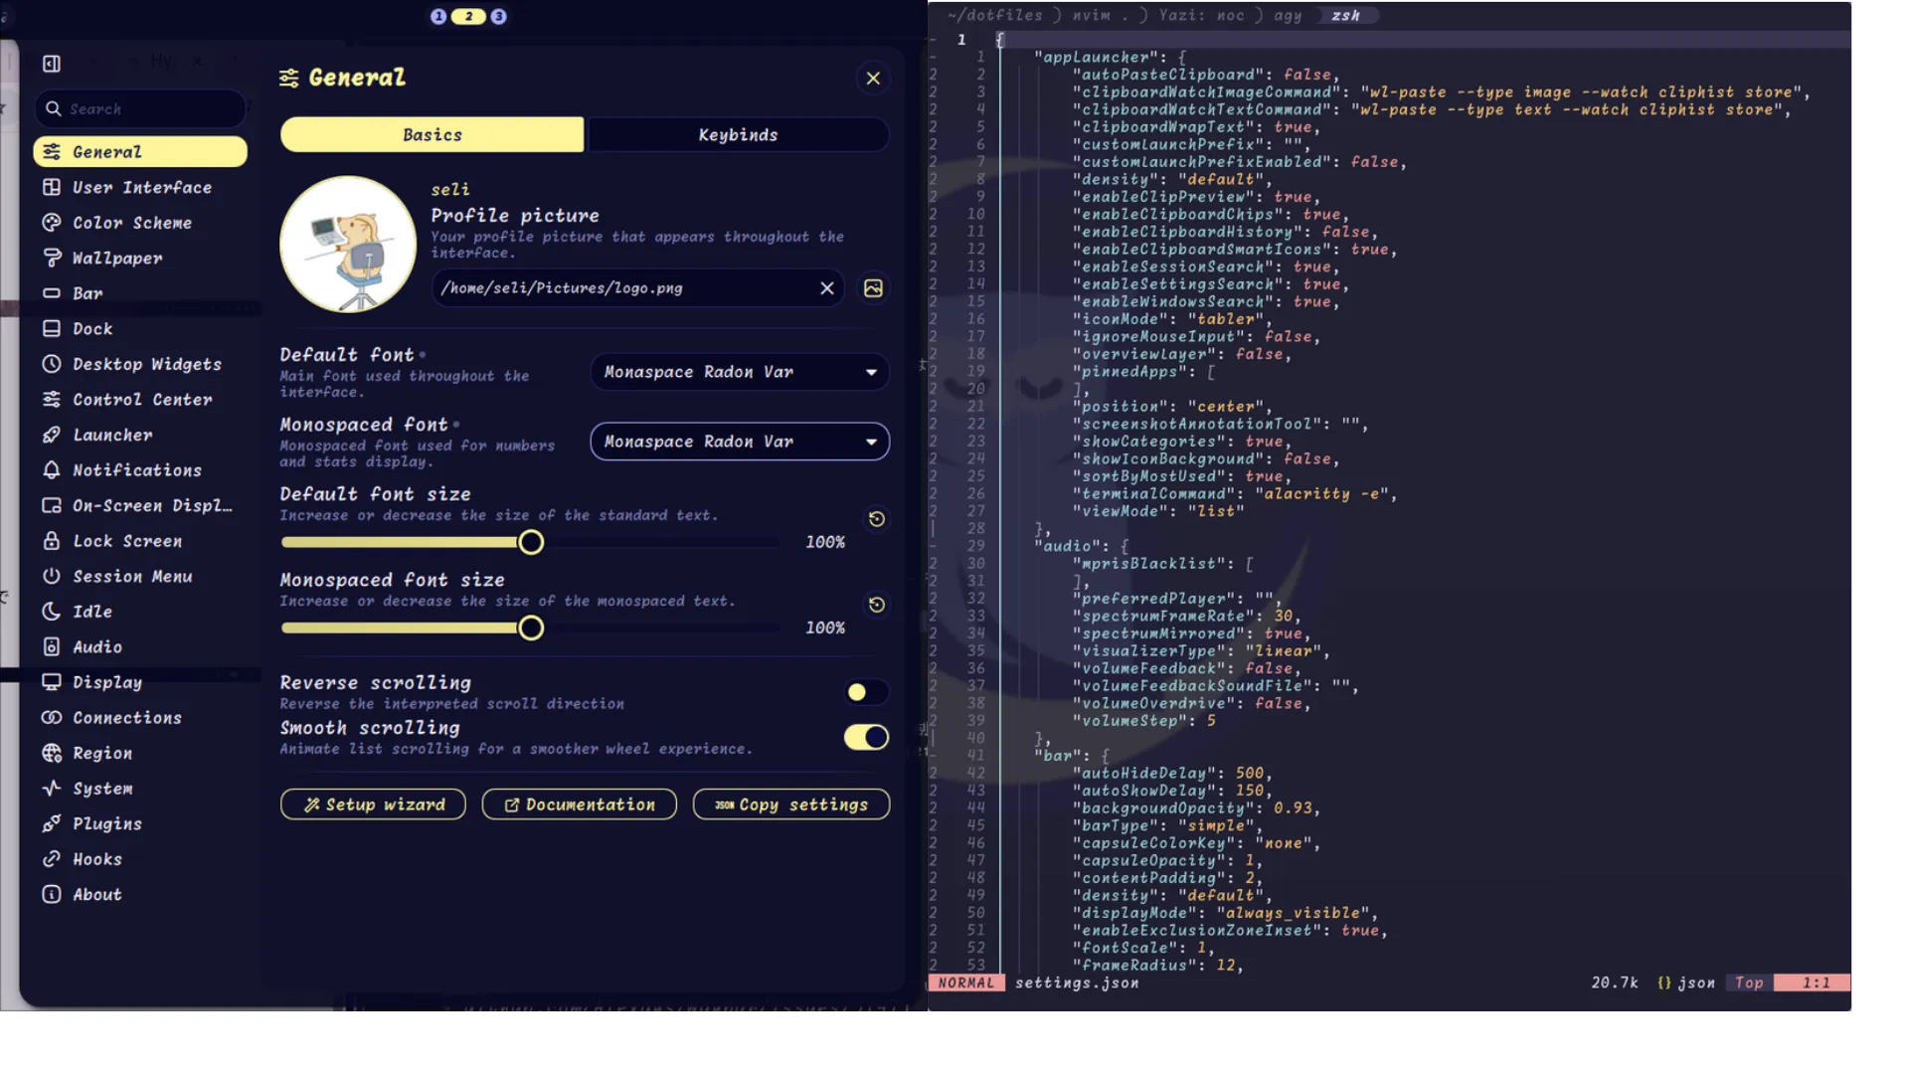
Task: Select On-Screen Display menu item
Action: 140,505
